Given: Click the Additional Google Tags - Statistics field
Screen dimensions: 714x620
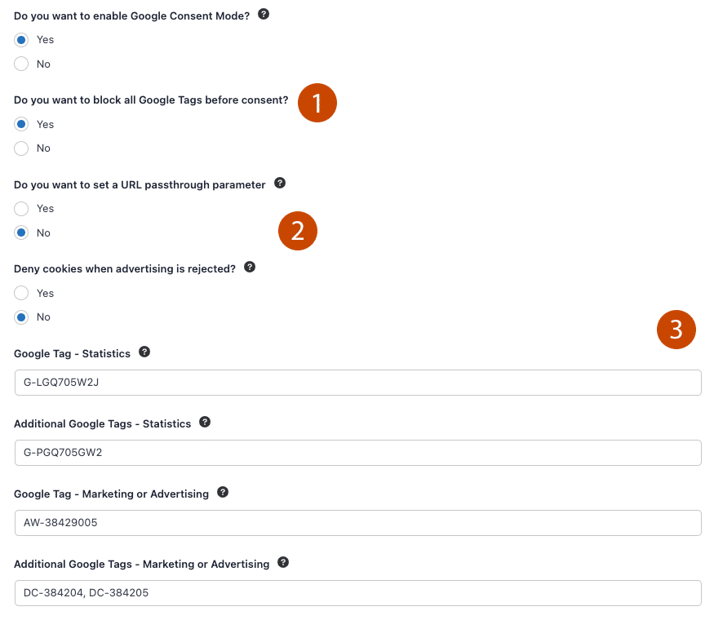Looking at the screenshot, I should (358, 453).
